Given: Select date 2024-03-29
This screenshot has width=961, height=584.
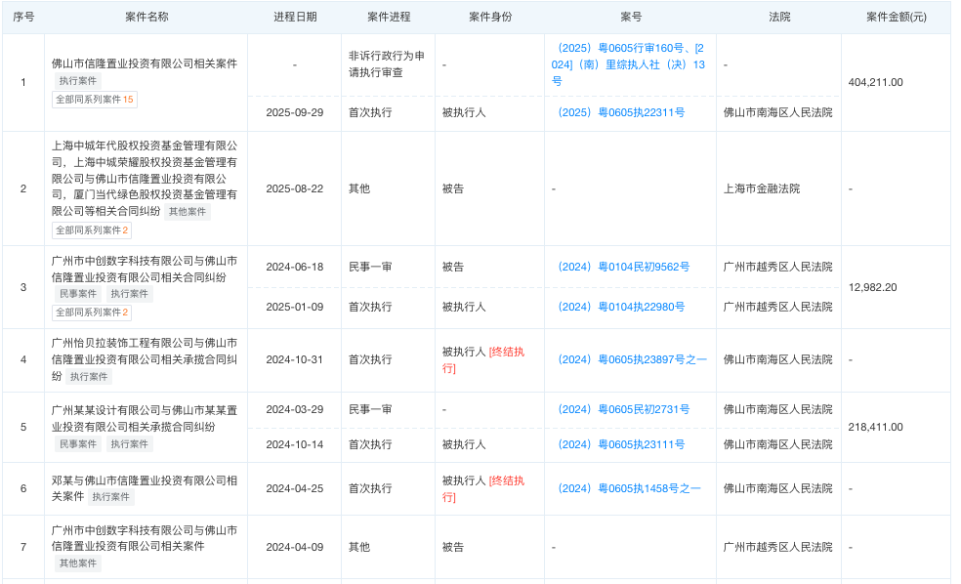Looking at the screenshot, I should click(295, 409).
